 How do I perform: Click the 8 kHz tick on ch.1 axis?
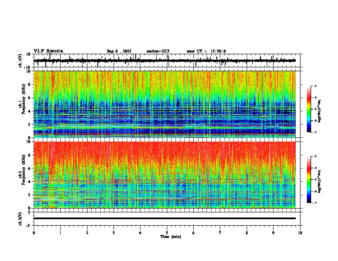click(30, 84)
